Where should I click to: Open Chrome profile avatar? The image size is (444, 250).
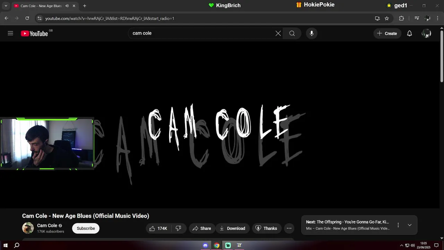click(427, 18)
